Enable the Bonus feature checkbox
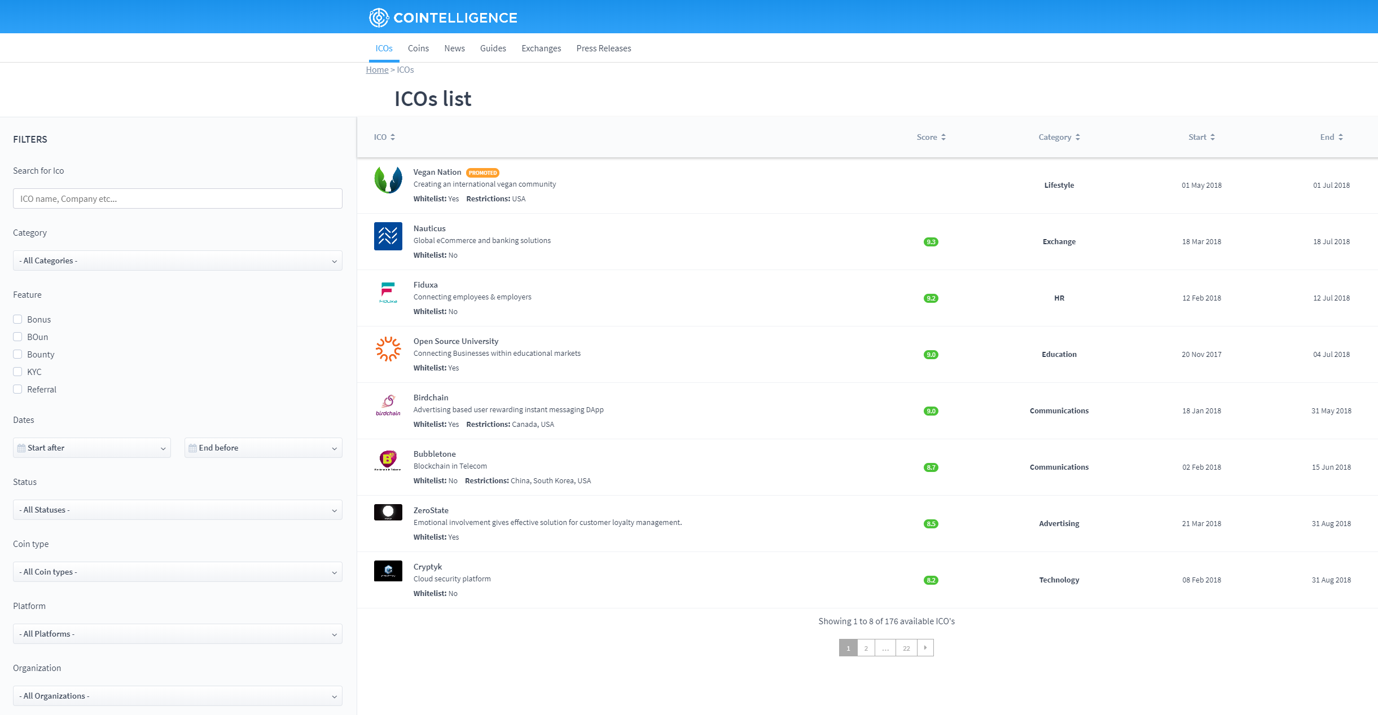The height and width of the screenshot is (715, 1378). point(17,319)
